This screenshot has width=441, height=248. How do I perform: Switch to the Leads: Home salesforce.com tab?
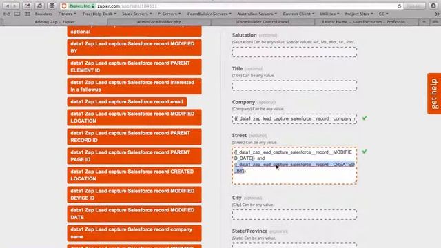(x=367, y=21)
